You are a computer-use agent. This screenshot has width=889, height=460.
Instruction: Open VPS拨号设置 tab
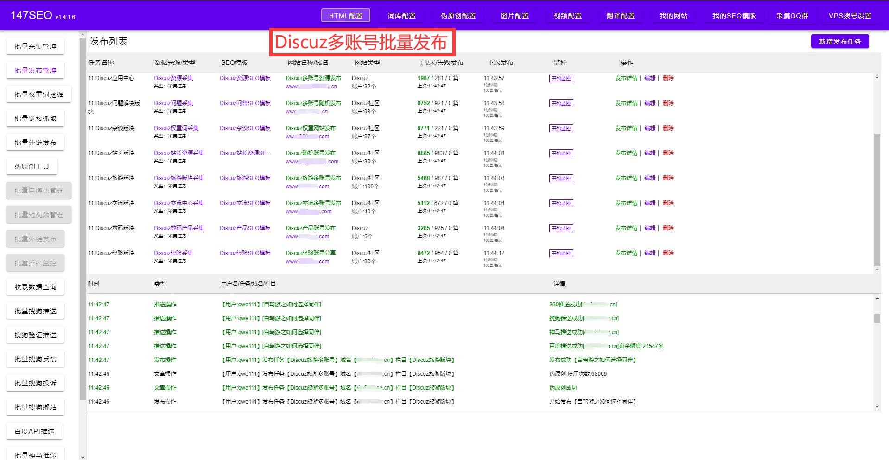pos(850,15)
